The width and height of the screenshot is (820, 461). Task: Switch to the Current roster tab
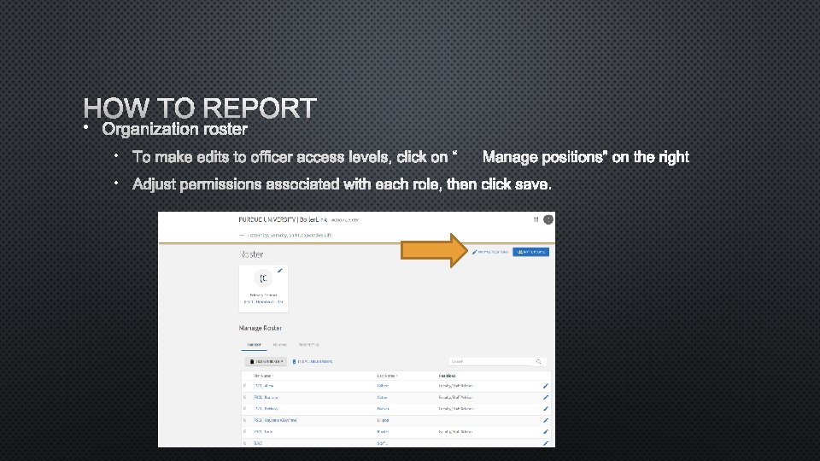pos(255,345)
